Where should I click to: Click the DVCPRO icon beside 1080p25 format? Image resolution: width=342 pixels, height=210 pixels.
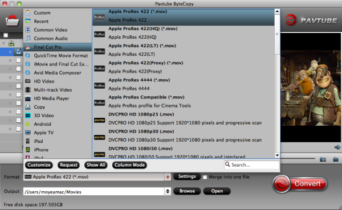click(x=99, y=120)
